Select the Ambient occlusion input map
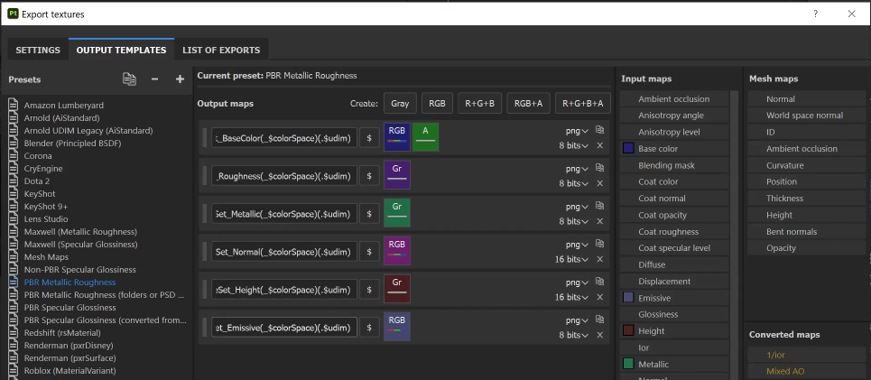This screenshot has height=380, width=871. [673, 99]
